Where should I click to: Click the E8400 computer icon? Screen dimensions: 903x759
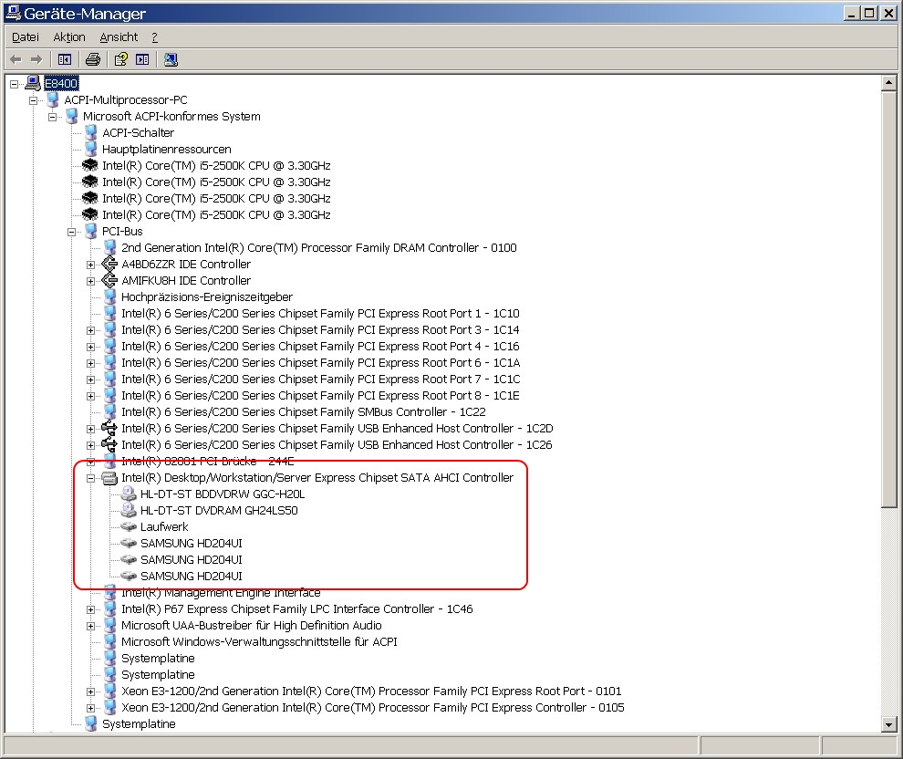point(33,83)
